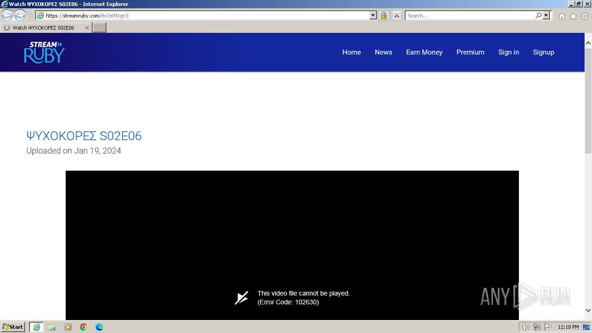This screenshot has width=592, height=333.
Task: Open the Tools gear icon
Action: tap(585, 16)
